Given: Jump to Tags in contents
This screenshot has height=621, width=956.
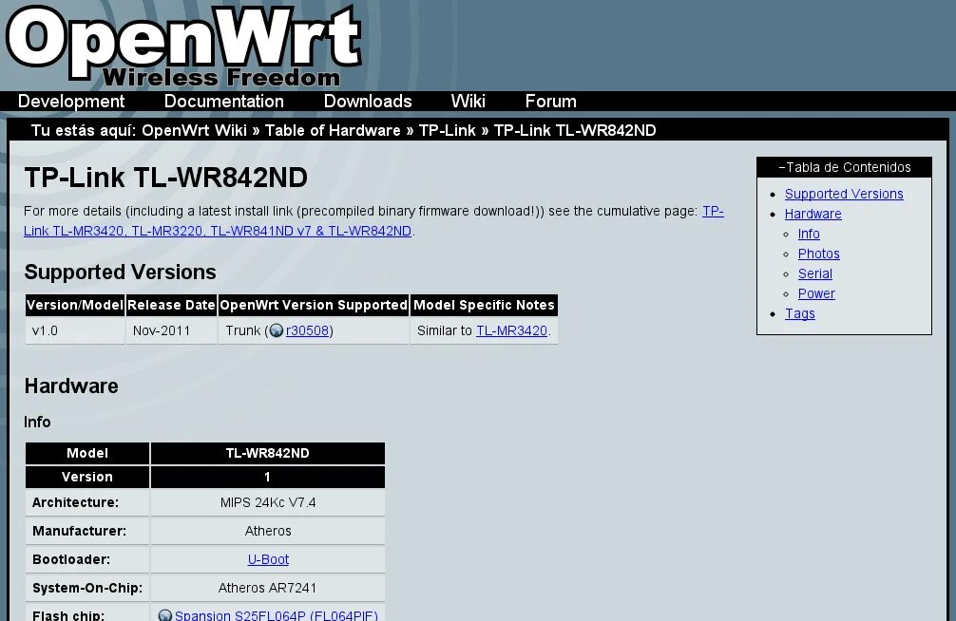Looking at the screenshot, I should click(x=800, y=313).
